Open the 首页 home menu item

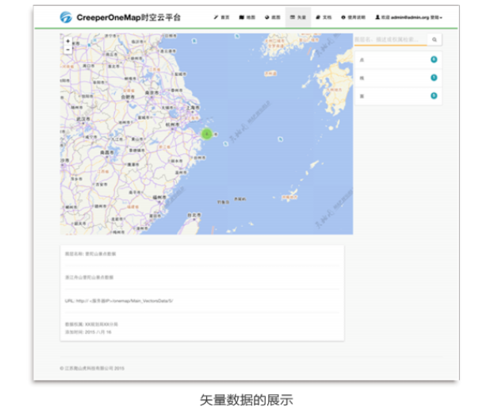[x=222, y=17]
